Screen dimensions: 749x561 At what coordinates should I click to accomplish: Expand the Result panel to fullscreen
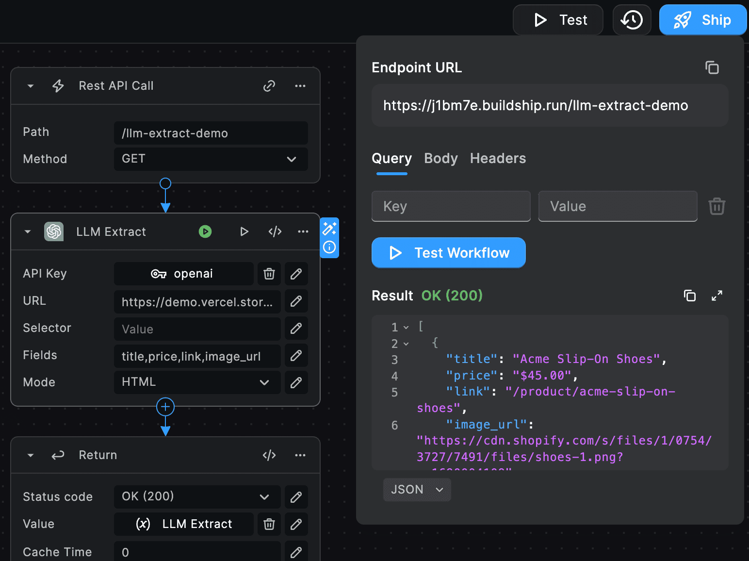coord(717,296)
